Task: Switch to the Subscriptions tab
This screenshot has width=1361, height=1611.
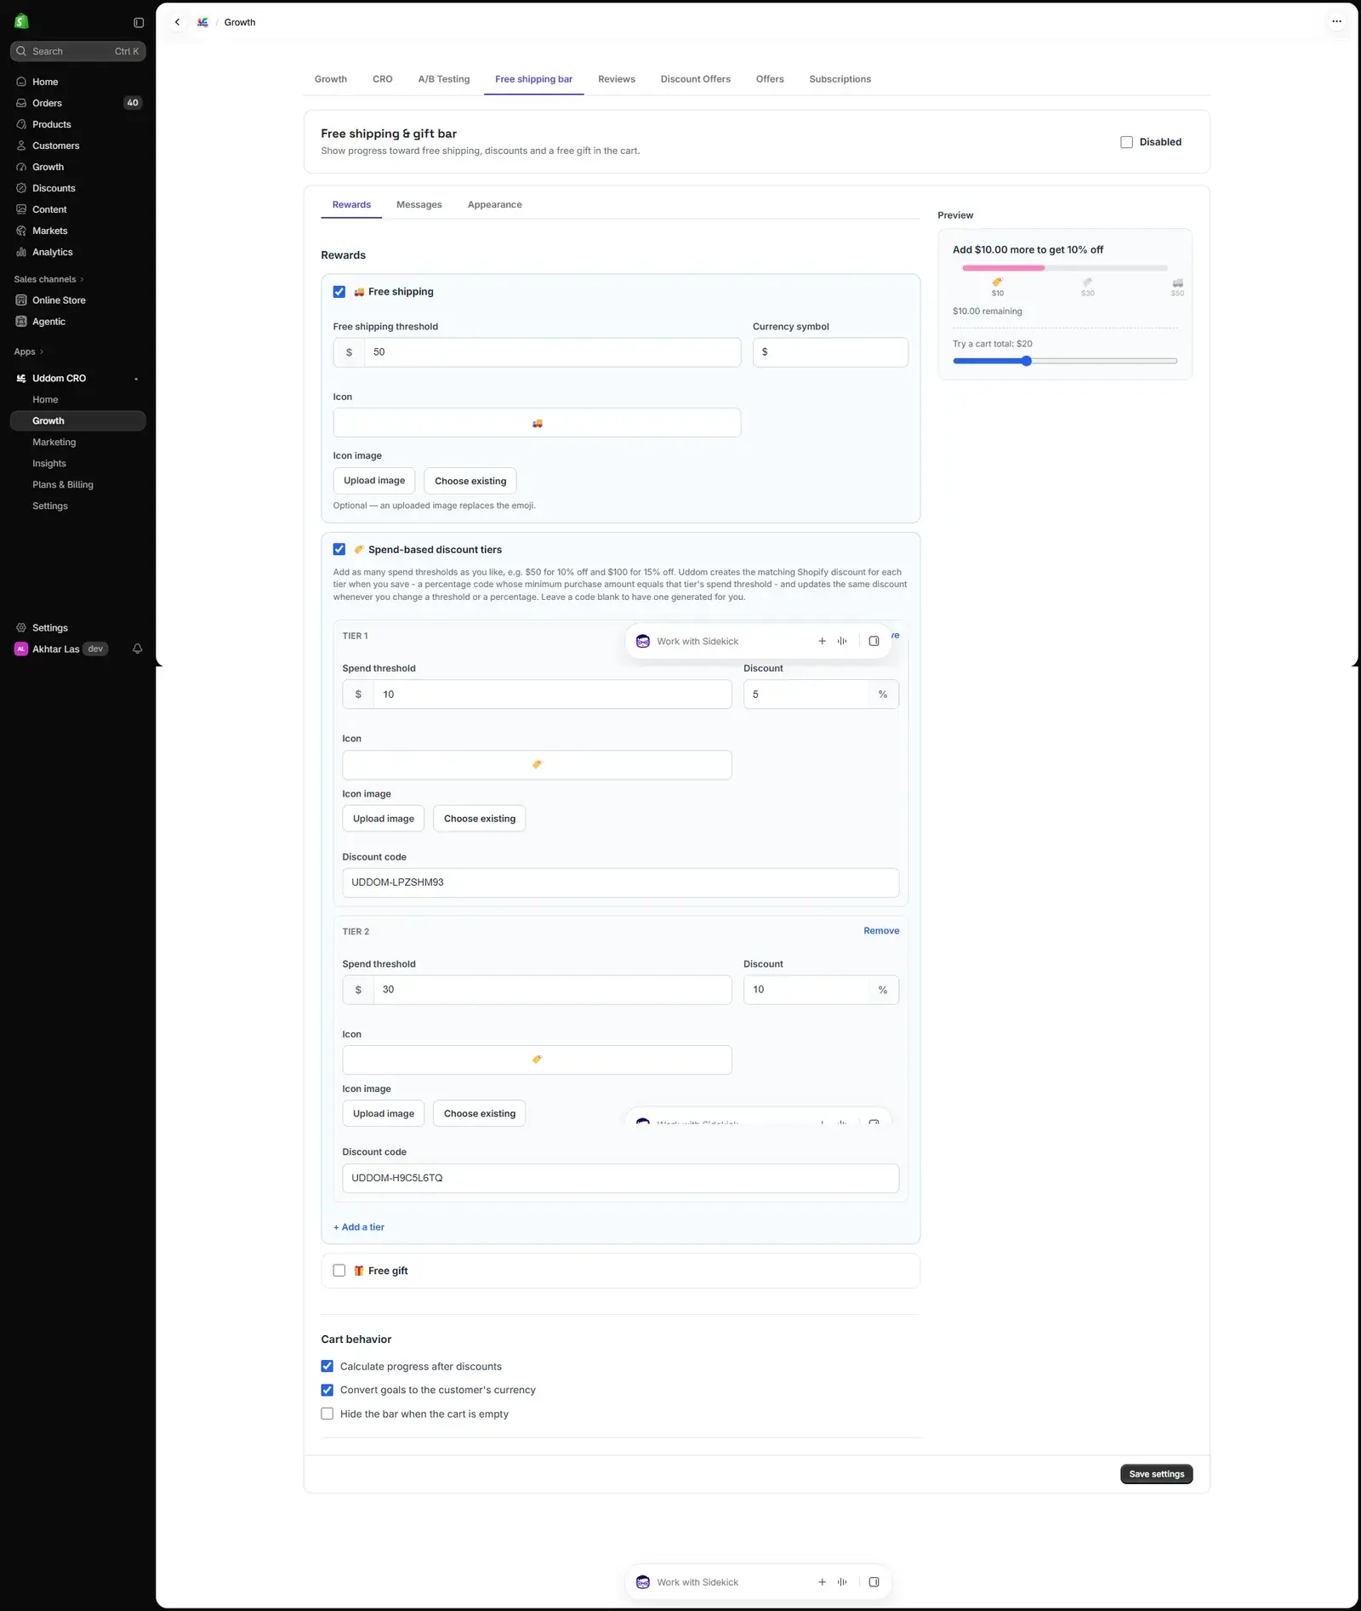Action: coord(840,79)
